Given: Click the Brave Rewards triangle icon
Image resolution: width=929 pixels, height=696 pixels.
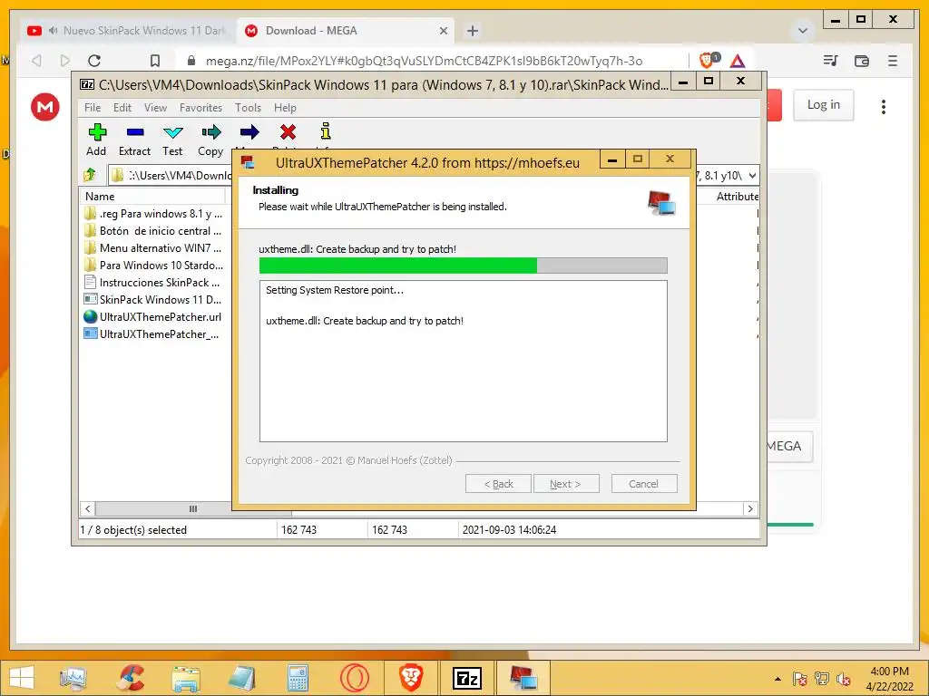Looking at the screenshot, I should tap(737, 61).
